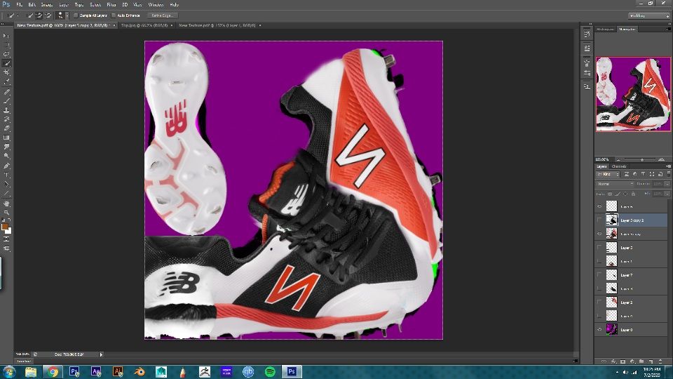
Task: Show Layer 5 visibility
Action: click(x=599, y=248)
